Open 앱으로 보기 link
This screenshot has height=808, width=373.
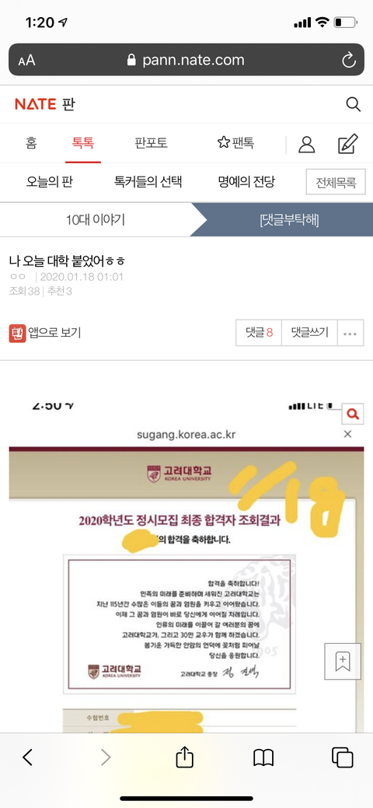45,333
